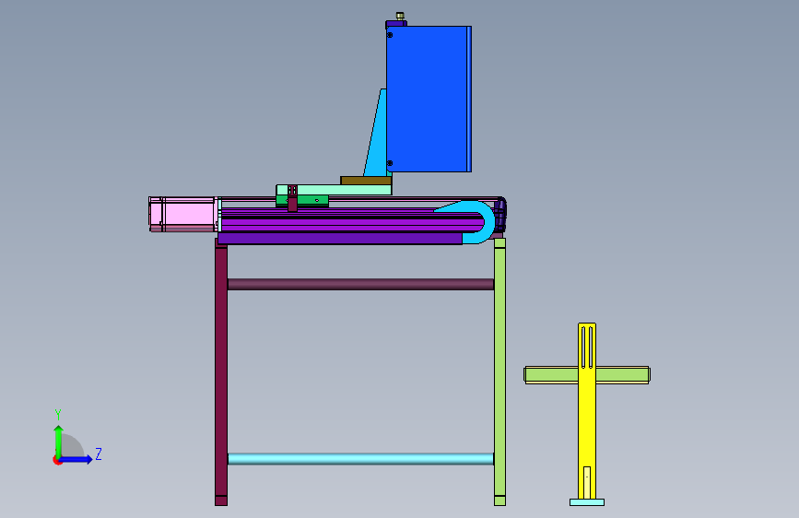Click the "Z" axis label
The image size is (799, 518).
(99, 453)
